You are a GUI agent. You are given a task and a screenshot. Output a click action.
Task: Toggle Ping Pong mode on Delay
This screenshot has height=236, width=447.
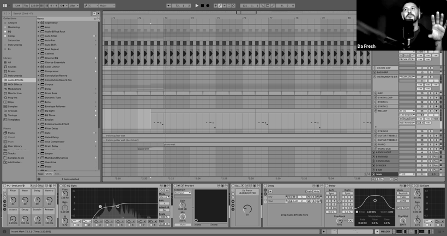[403, 208]
